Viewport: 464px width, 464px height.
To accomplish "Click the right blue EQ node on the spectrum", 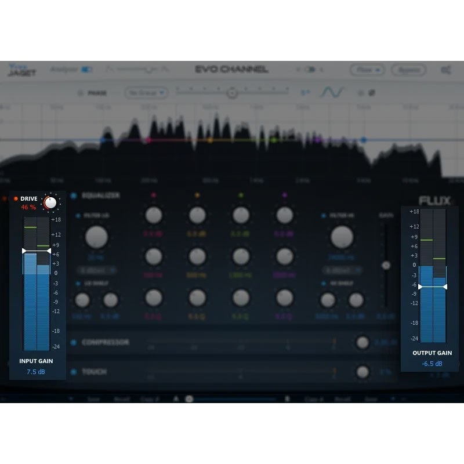I will pos(364,140).
